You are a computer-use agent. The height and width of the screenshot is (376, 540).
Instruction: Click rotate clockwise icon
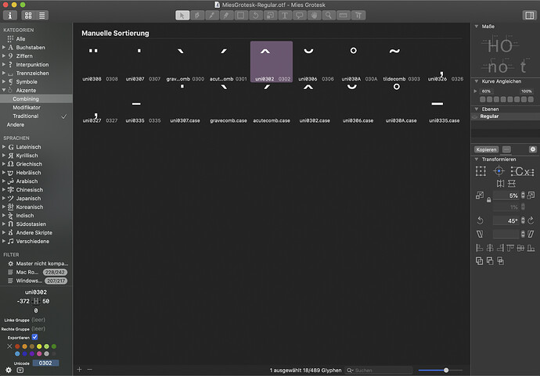coord(531,220)
